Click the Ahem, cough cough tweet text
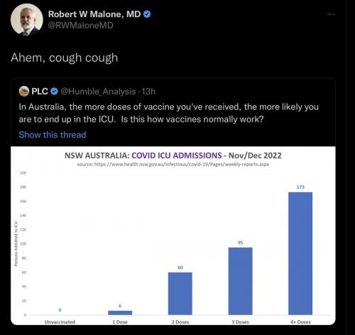Viewport: 355px width, 335px height. [x=65, y=58]
